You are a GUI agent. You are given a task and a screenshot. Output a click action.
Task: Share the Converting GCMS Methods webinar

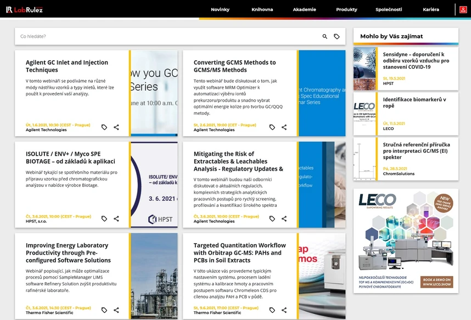tap(284, 127)
